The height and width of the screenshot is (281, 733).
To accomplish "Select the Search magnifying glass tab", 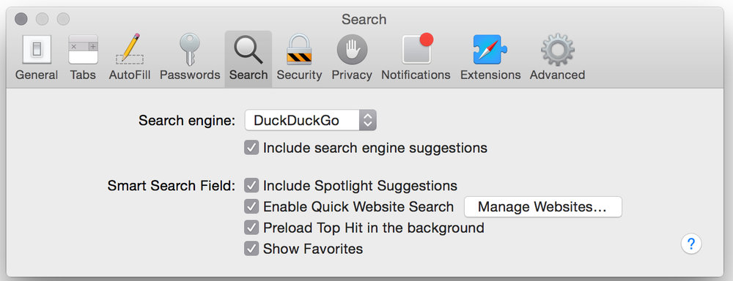I will tap(248, 57).
